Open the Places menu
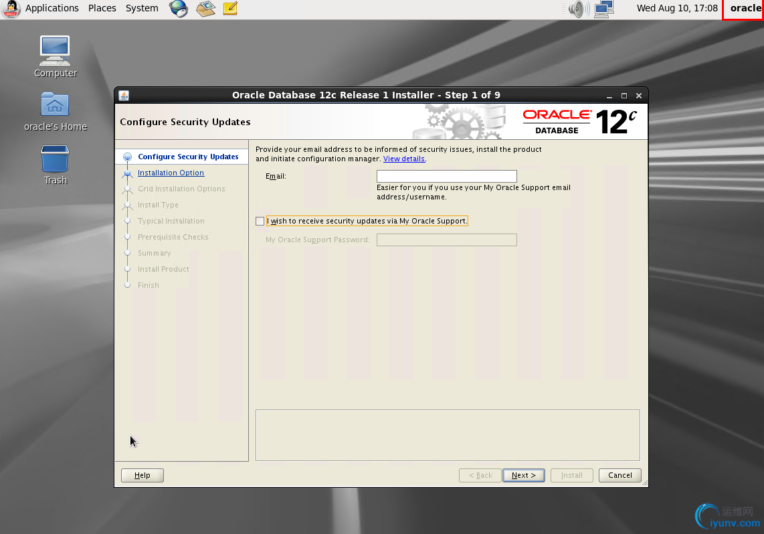This screenshot has width=764, height=534. click(102, 8)
